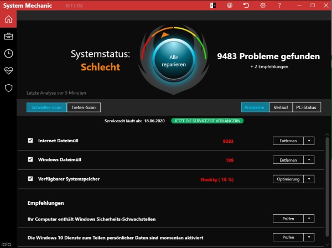This screenshot has height=248, width=332.
Task: Click Letzte Analyse vor 5 Minuten text
Action: click(x=56, y=93)
